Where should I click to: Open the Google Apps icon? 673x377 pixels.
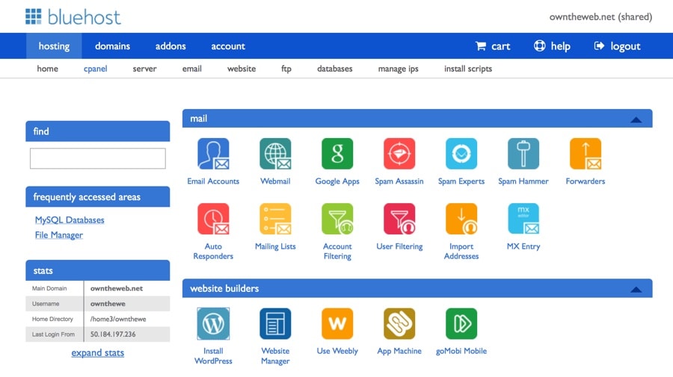[337, 154]
